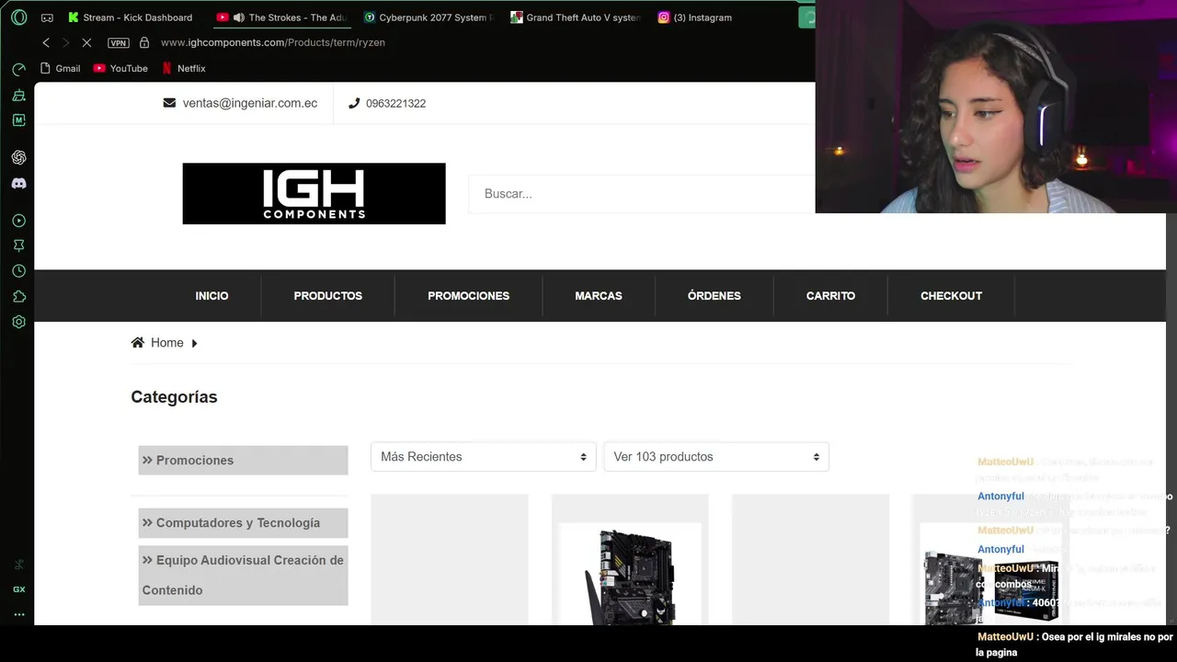Switch to The Strokes YouTube tab
Viewport: 1177px width, 662px height.
coord(280,17)
